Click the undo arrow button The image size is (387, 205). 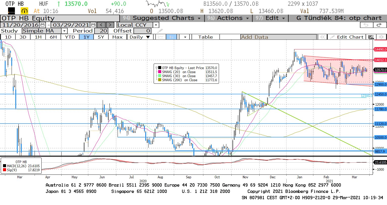click(366, 25)
